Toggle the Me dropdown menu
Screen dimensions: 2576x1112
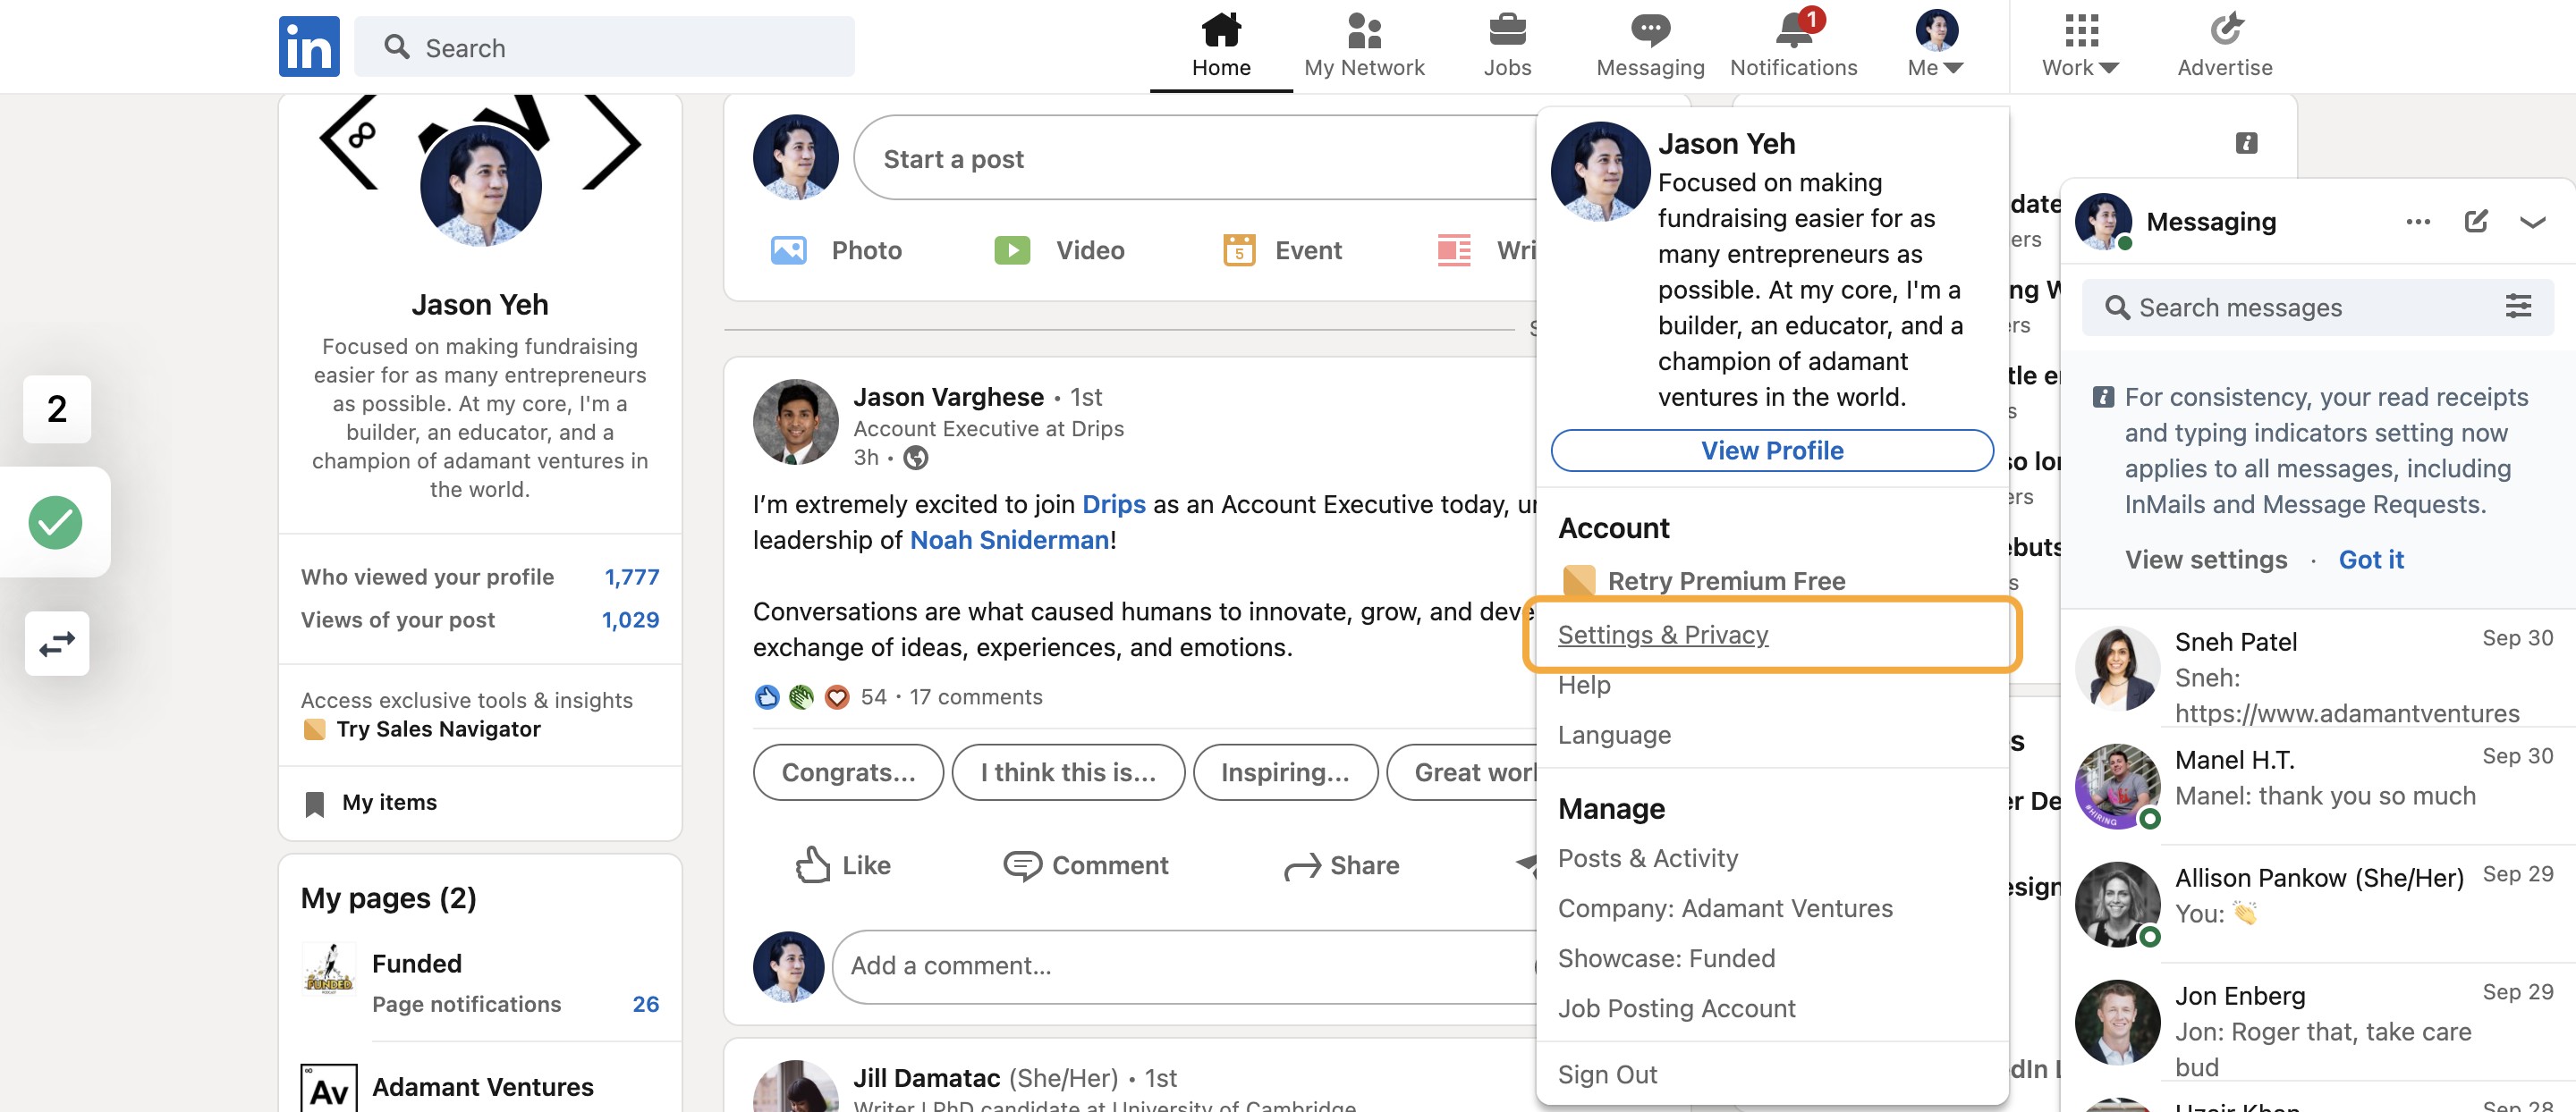coord(1936,46)
